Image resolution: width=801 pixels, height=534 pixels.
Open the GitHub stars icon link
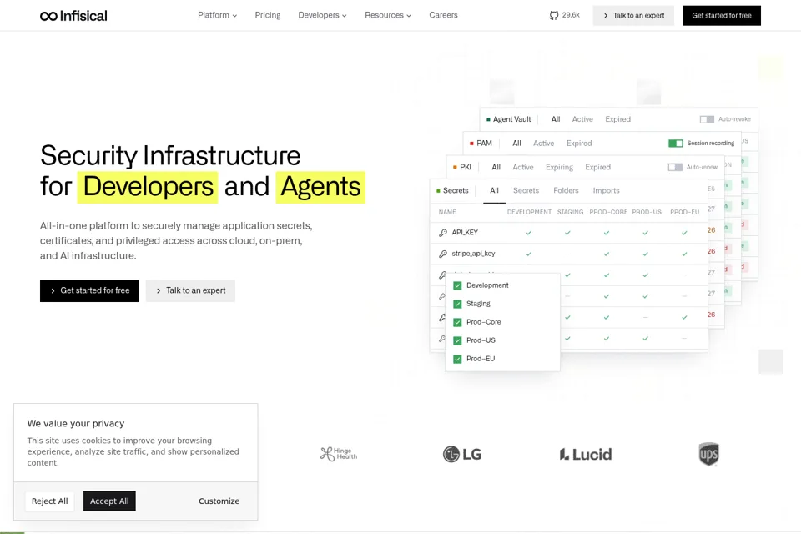tap(554, 15)
